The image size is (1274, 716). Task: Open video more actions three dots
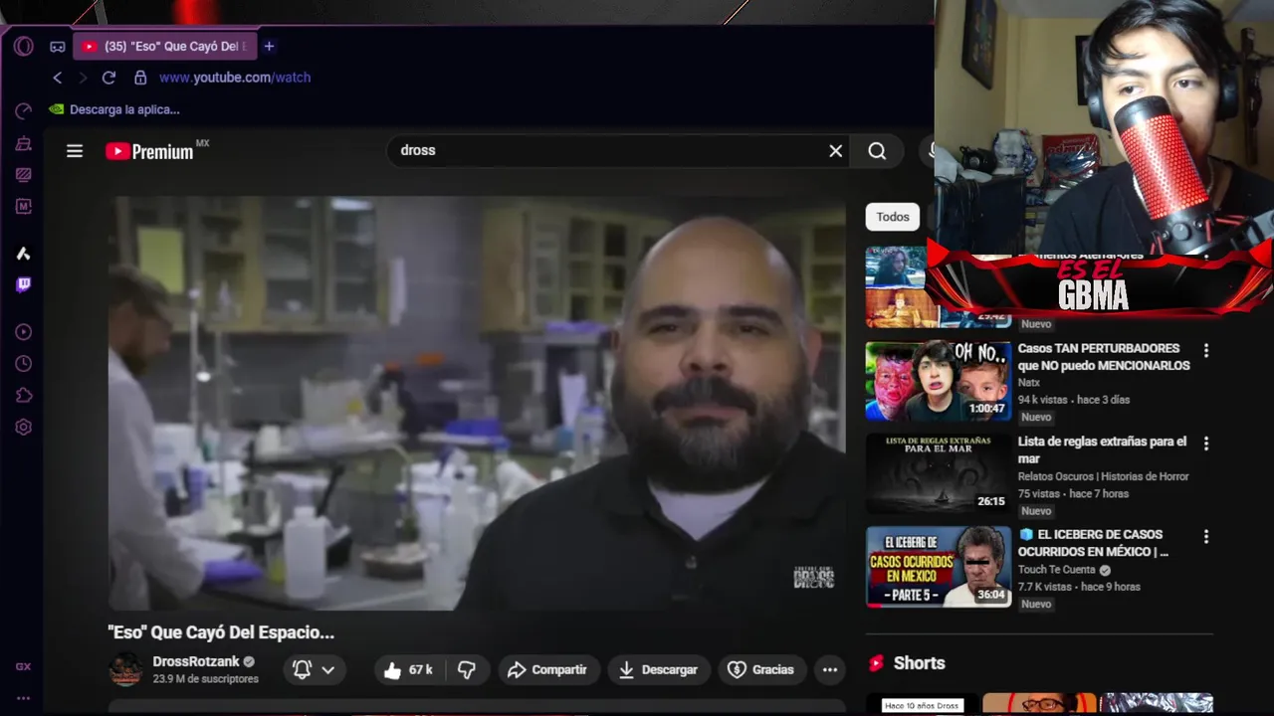click(830, 670)
